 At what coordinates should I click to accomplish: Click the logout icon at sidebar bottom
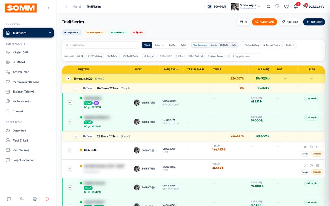coord(48,199)
